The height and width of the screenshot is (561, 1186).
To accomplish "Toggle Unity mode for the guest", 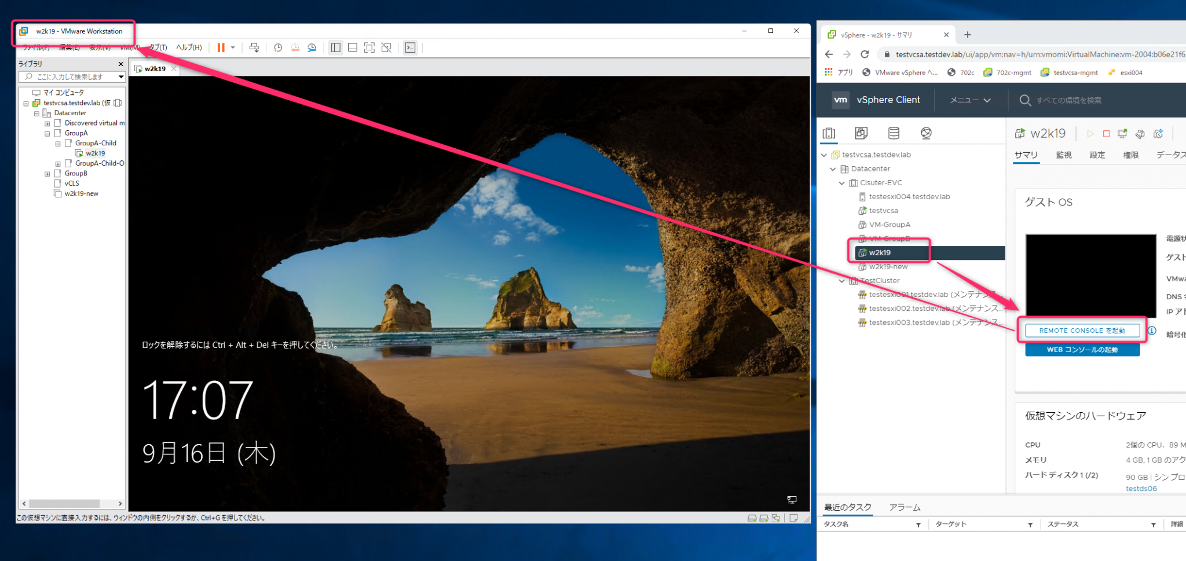I will (386, 47).
